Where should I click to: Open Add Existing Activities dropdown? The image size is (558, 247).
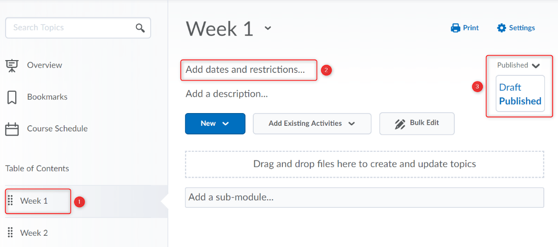(312, 123)
